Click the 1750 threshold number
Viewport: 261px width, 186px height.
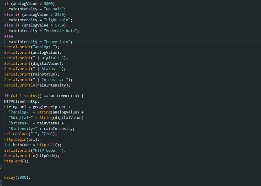point(60,25)
